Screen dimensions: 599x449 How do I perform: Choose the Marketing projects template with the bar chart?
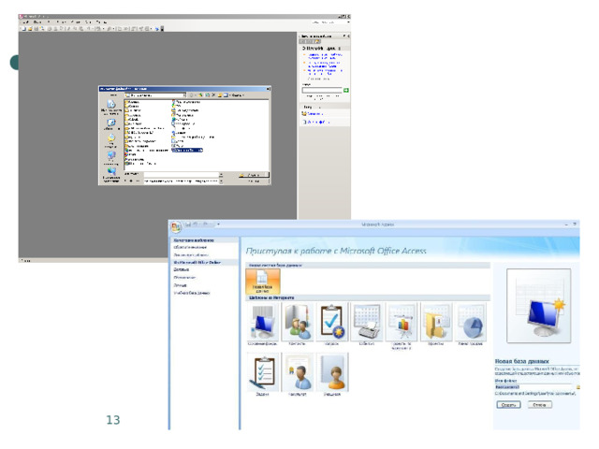[x=402, y=326]
